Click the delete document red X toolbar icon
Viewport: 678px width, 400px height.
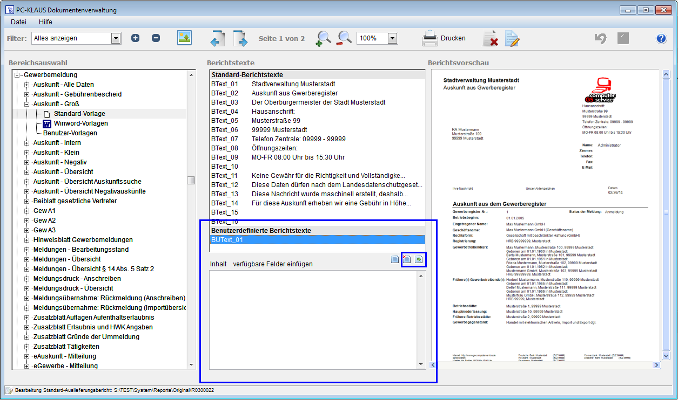pos(490,38)
